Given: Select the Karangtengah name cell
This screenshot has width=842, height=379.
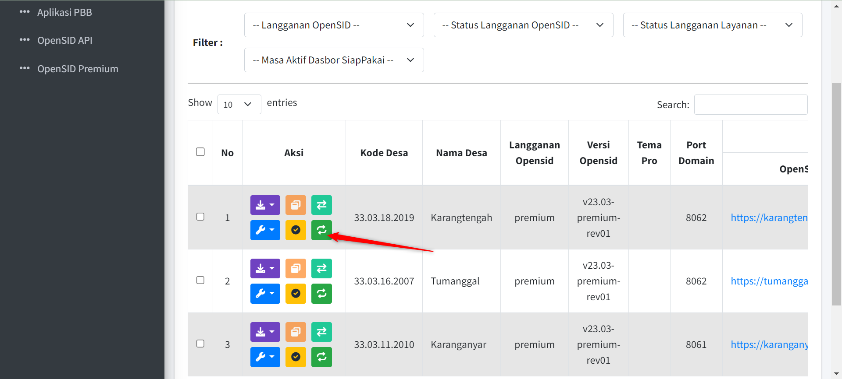Looking at the screenshot, I should 461,218.
